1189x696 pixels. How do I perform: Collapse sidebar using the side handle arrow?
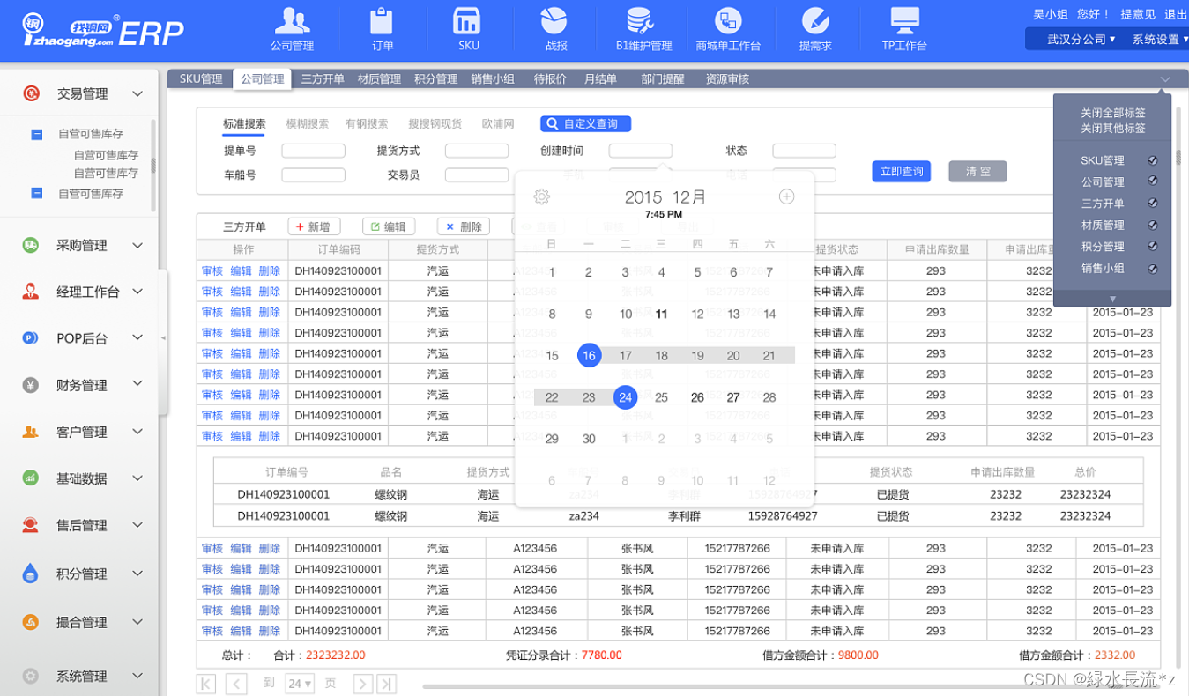(163, 338)
